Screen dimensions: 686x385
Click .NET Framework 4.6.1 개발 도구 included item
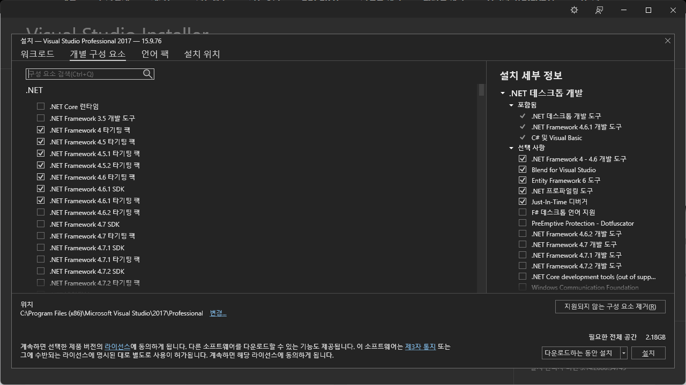click(x=576, y=127)
